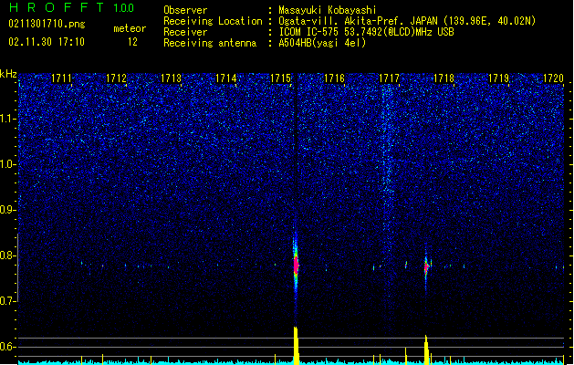Click the 1717 time marker
This screenshot has width=574, height=365.
389,78
